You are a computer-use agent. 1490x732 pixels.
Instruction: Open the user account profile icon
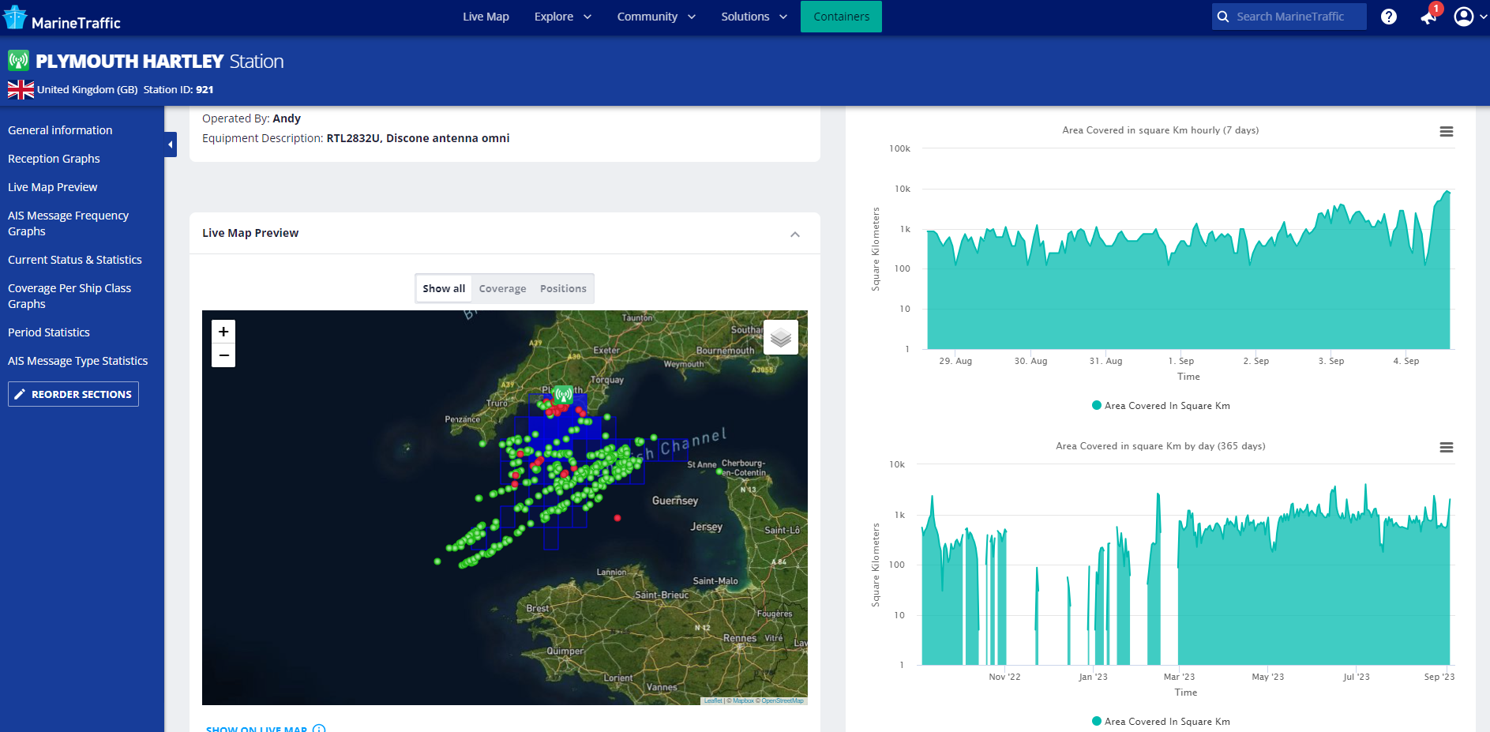click(1463, 17)
